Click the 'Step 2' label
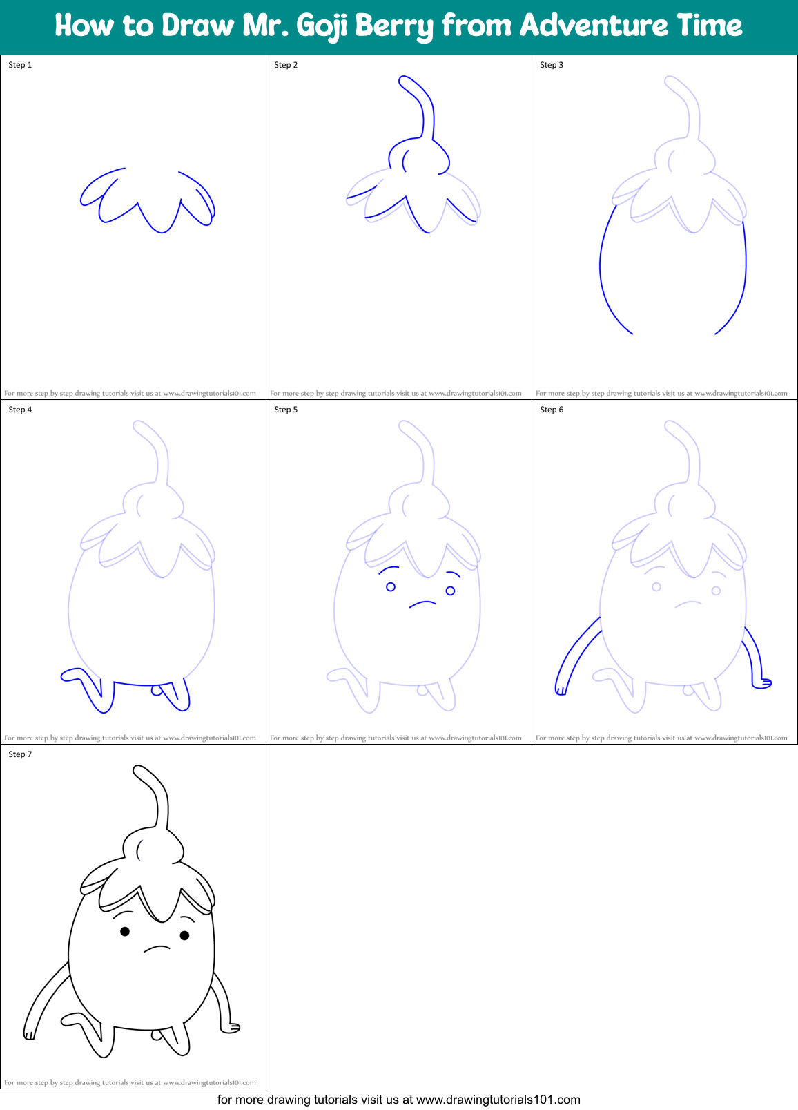The height and width of the screenshot is (1110, 798). (x=286, y=65)
